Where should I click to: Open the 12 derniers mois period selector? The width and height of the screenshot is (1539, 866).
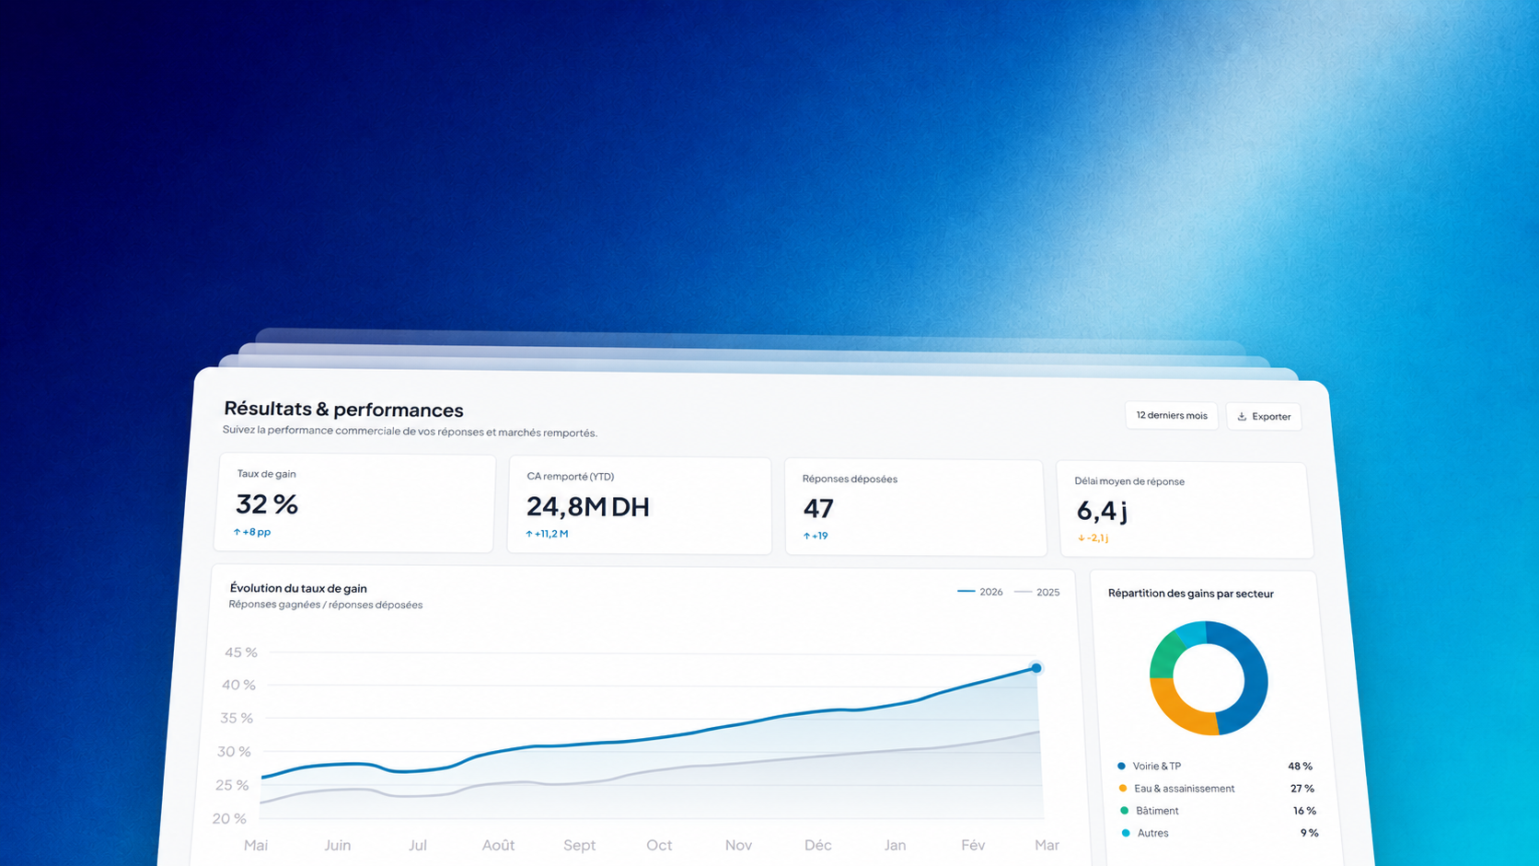click(1172, 416)
